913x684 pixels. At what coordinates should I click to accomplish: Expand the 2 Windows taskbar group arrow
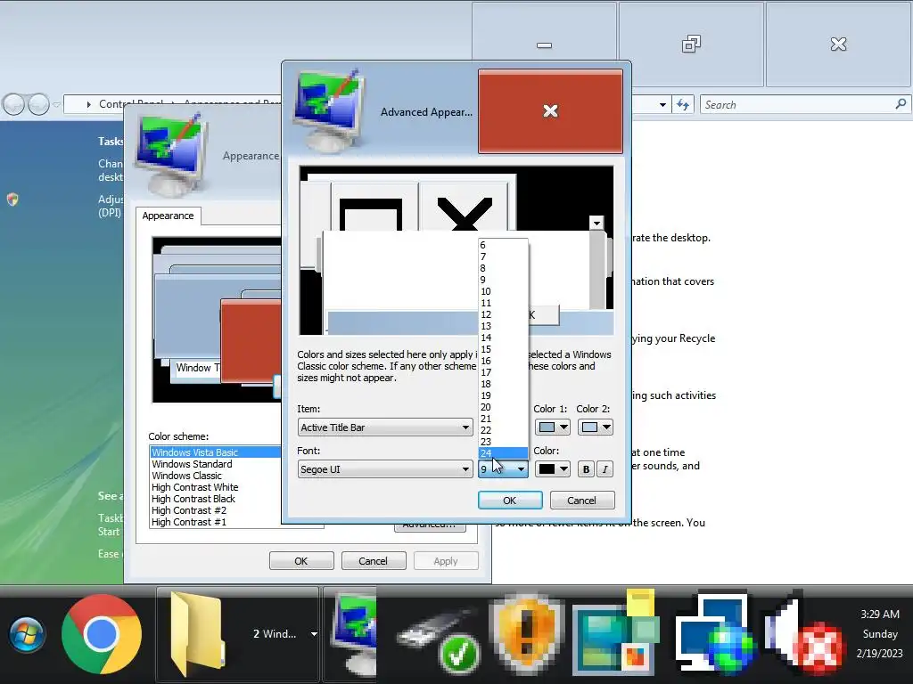point(314,634)
